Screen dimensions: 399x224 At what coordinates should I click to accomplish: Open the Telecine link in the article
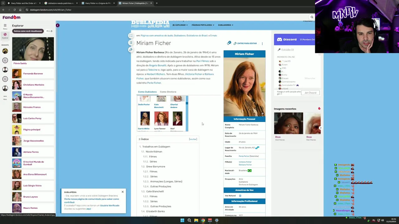pyautogui.click(x=153, y=70)
